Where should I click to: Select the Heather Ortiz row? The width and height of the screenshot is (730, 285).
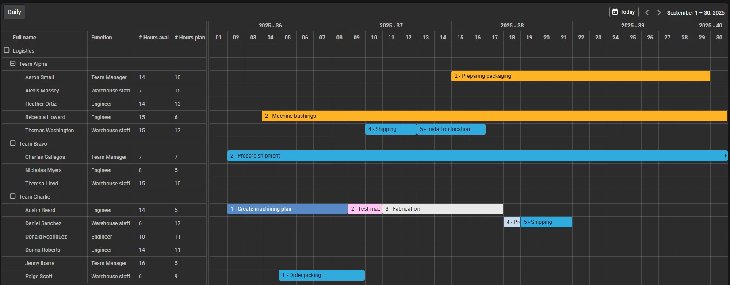104,104
